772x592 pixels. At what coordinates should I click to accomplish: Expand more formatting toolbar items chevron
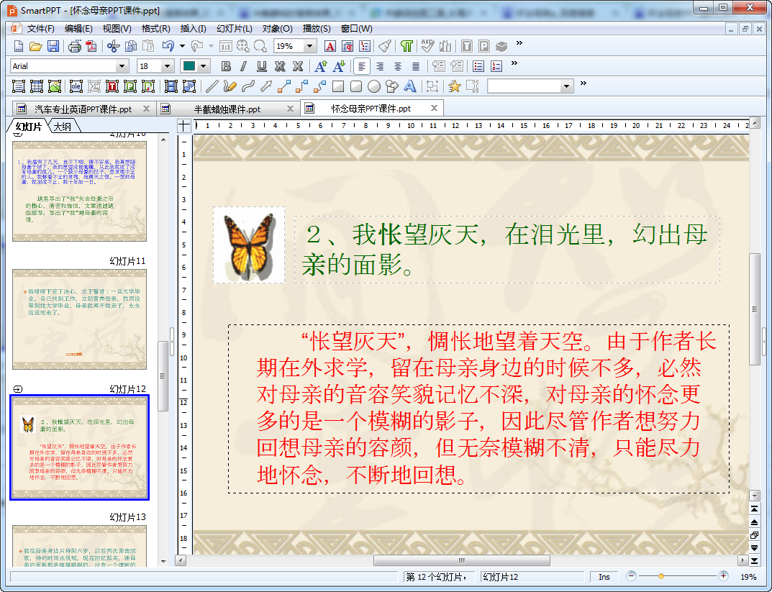(x=514, y=63)
